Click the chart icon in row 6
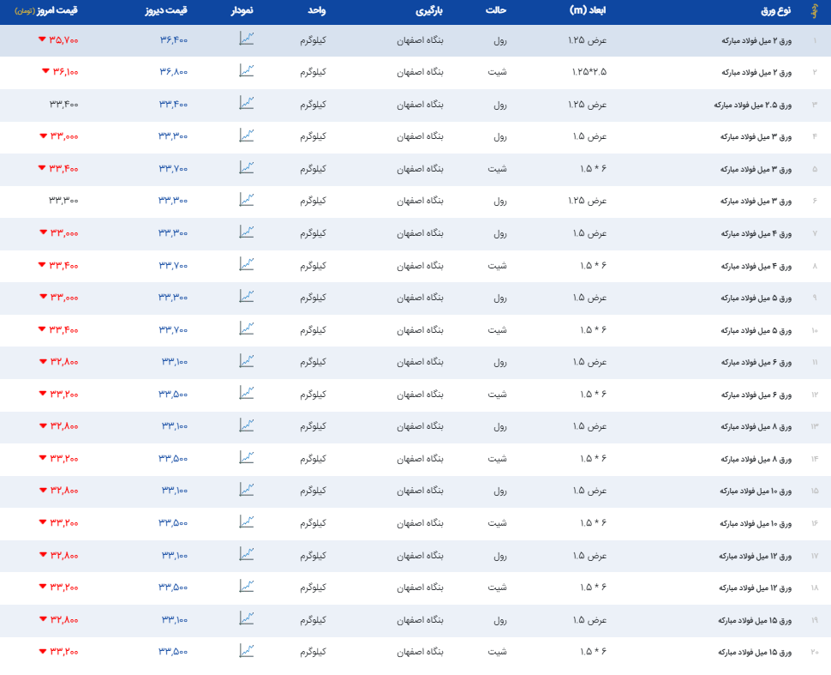Image resolution: width=831 pixels, height=675 pixels. point(246,199)
